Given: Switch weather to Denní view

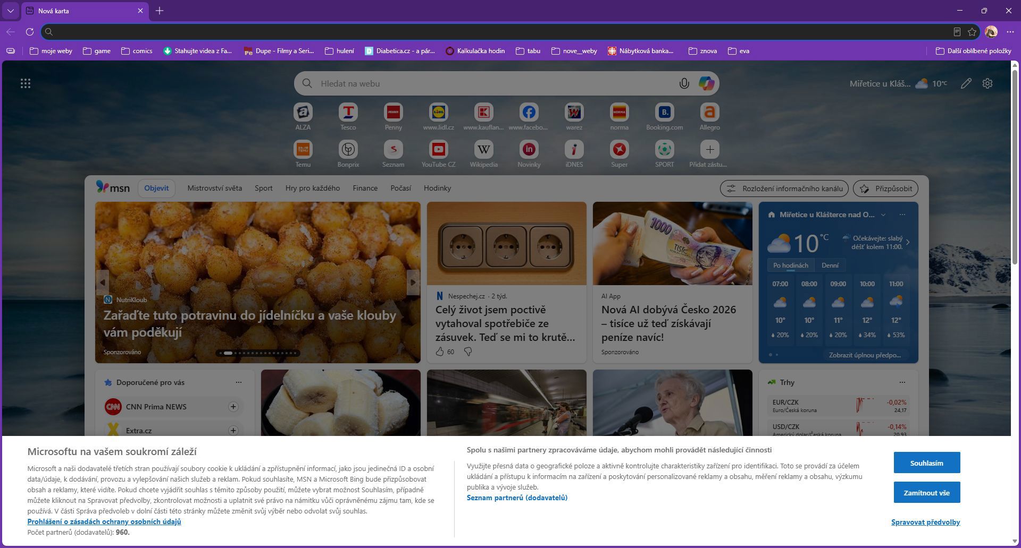Looking at the screenshot, I should [x=830, y=265].
